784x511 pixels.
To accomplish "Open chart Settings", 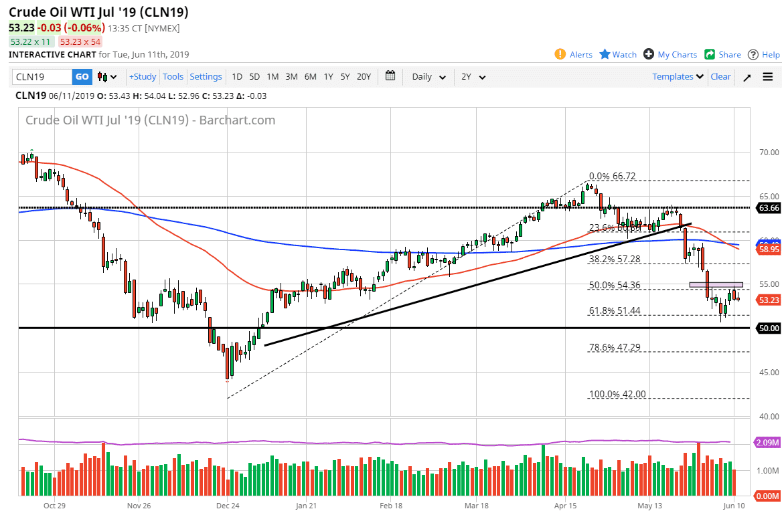I will [206, 77].
